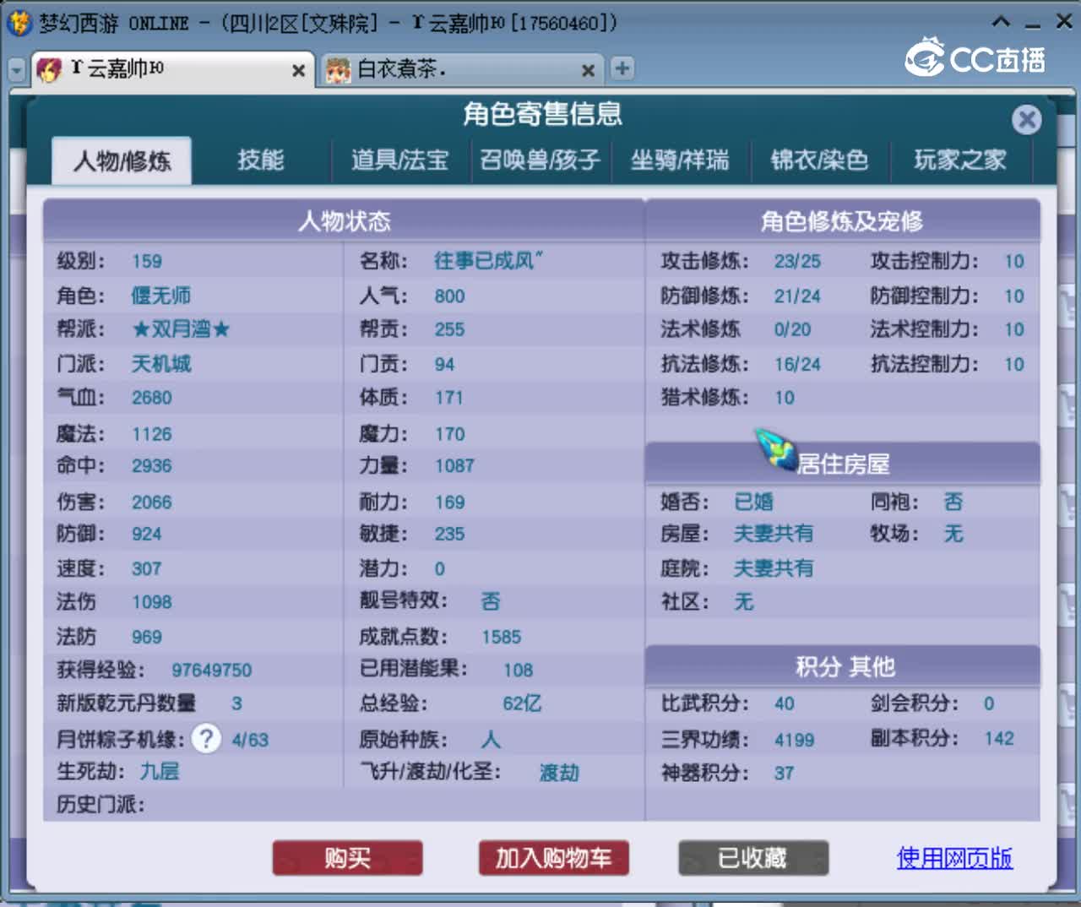Click the 攻击修炼 value 23/25
Screen dimensions: 1081x907
click(797, 261)
